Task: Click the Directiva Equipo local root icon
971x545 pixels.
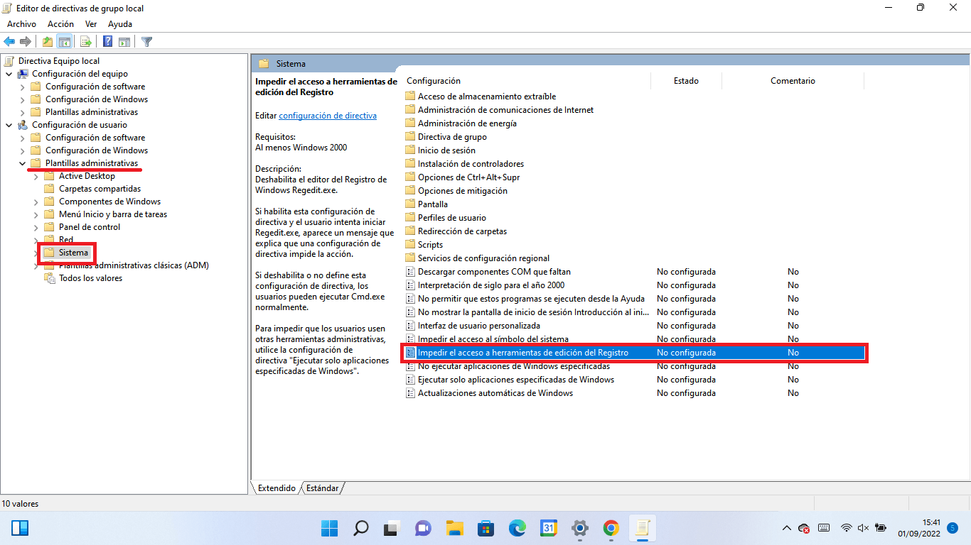Action: pyautogui.click(x=10, y=61)
